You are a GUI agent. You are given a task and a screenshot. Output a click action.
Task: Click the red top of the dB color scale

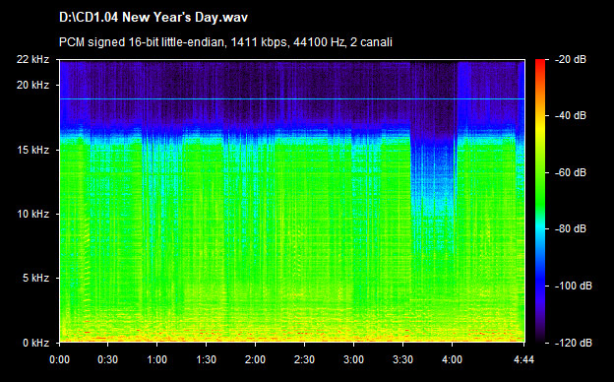540,63
